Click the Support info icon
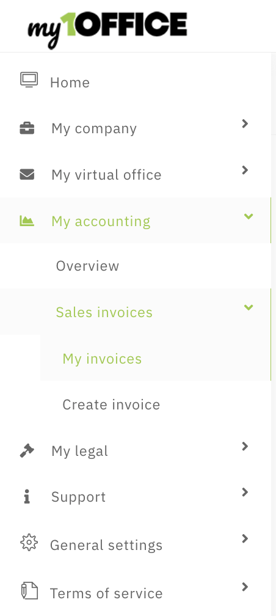The image size is (276, 616). tap(27, 497)
